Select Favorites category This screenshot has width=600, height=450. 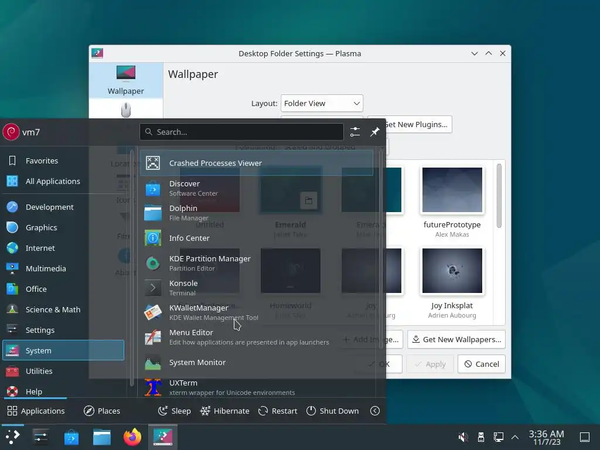[x=63, y=161]
